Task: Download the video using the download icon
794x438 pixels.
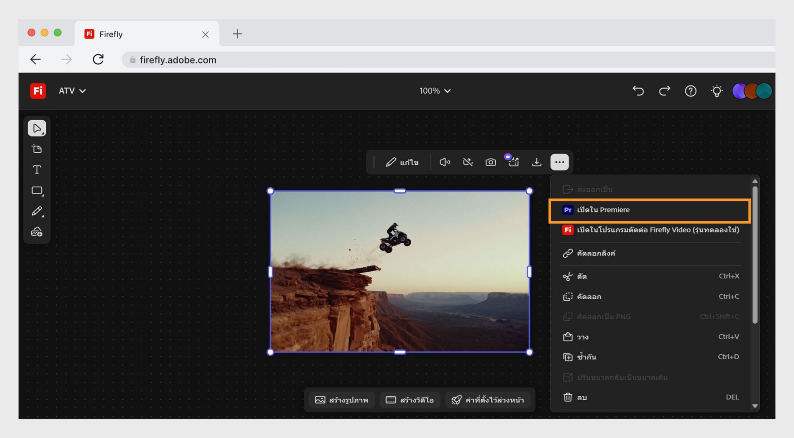Action: [x=536, y=162]
